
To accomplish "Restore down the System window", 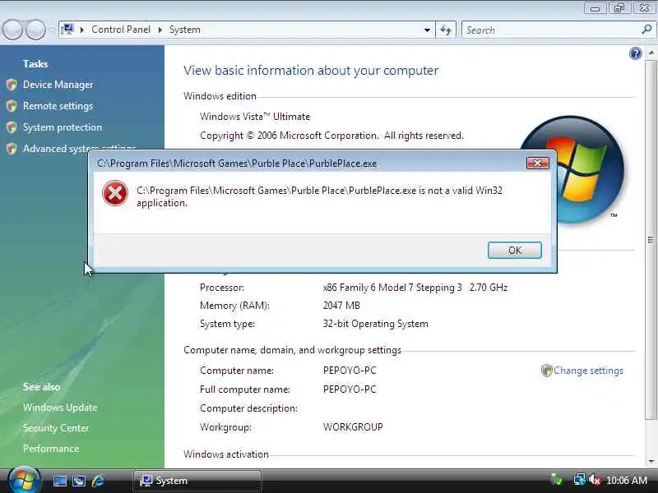I will click(619, 8).
